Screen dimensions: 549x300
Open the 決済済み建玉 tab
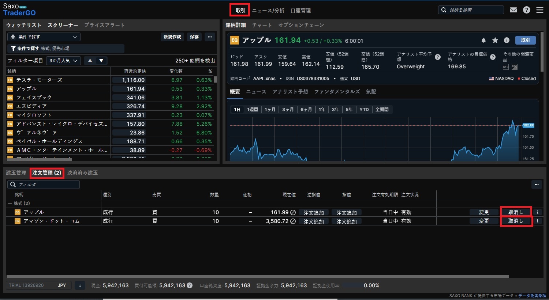pos(82,173)
